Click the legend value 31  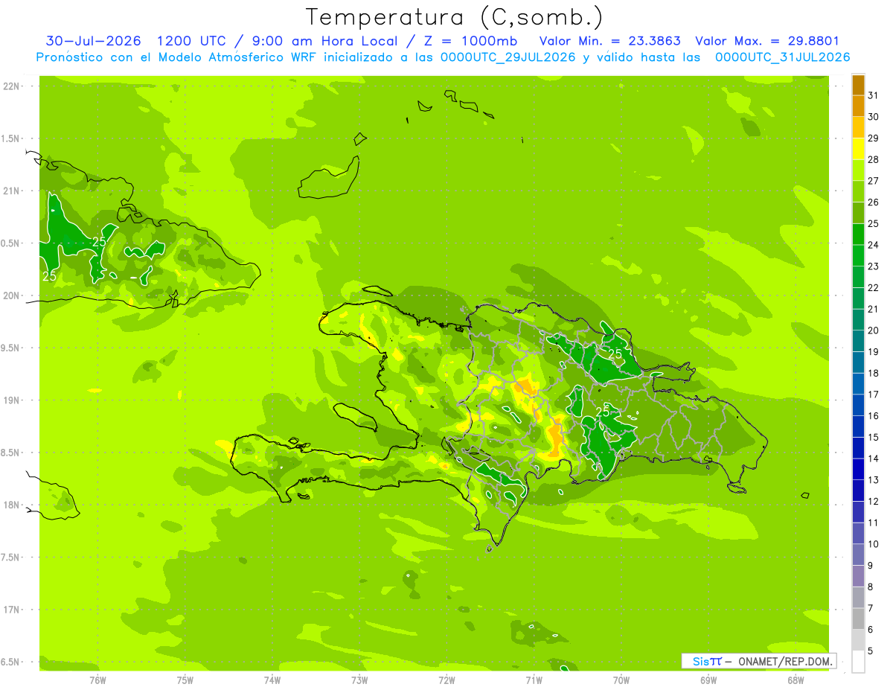[x=873, y=95]
